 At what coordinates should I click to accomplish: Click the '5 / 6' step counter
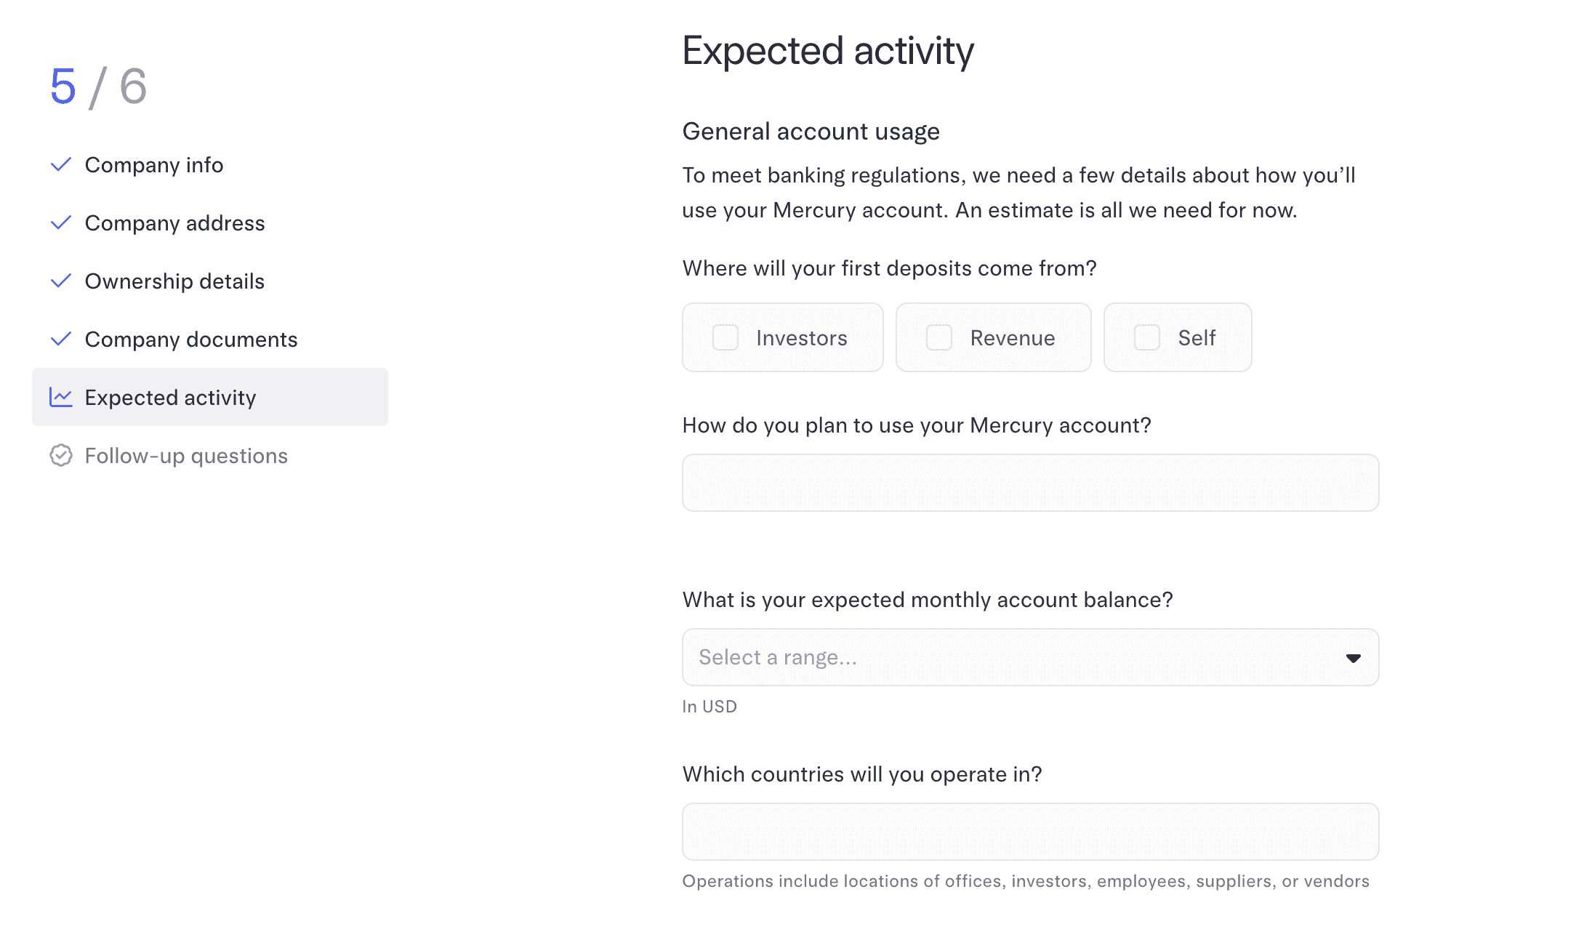[x=98, y=87]
